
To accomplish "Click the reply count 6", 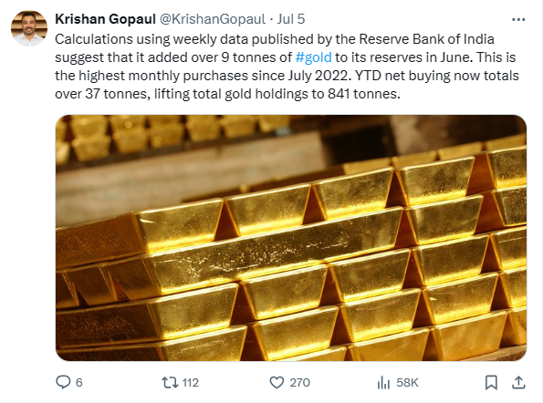I will pos(79,383).
